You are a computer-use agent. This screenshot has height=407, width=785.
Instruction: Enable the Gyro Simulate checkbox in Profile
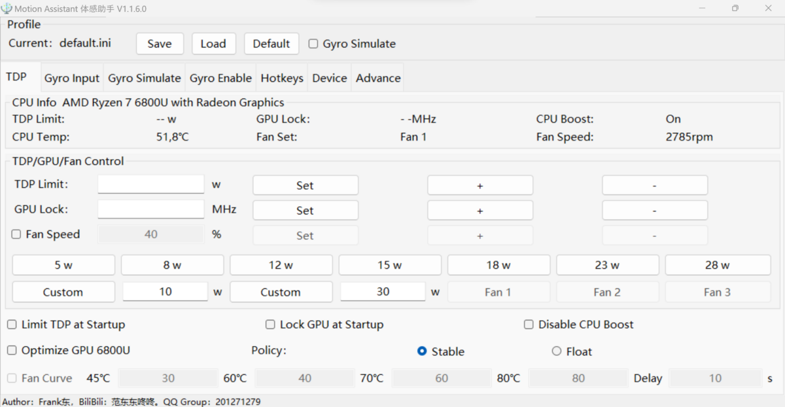point(313,44)
